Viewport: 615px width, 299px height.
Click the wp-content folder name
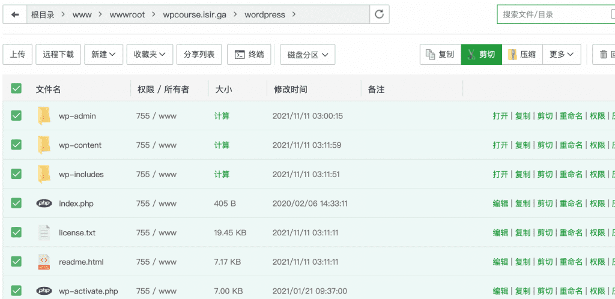point(80,145)
